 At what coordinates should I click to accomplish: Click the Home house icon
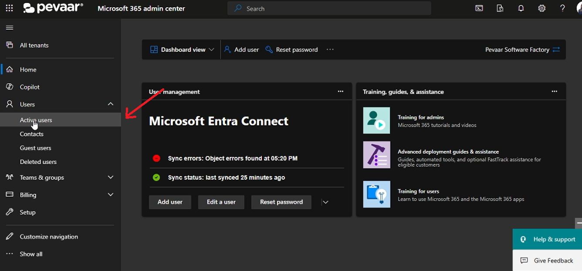coord(9,70)
